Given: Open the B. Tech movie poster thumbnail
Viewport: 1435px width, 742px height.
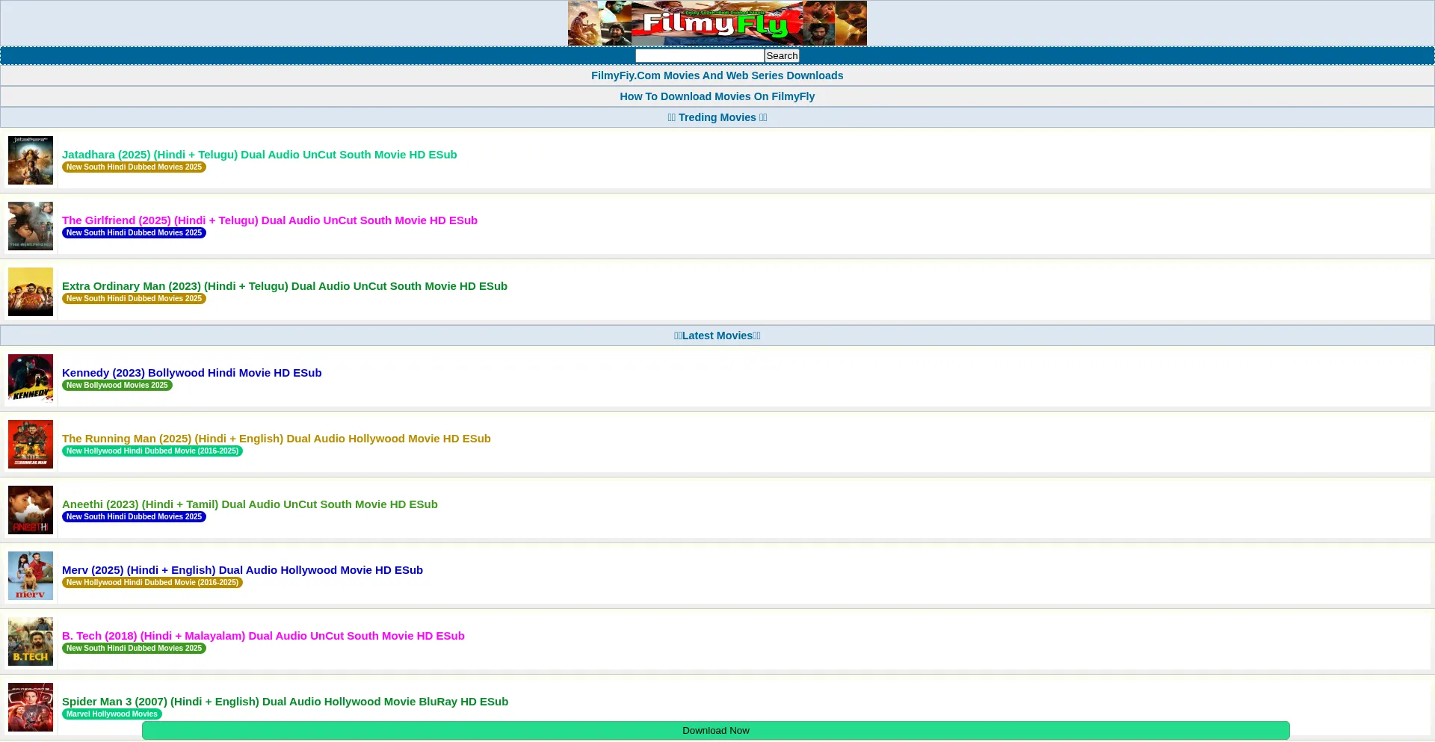Looking at the screenshot, I should [31, 641].
